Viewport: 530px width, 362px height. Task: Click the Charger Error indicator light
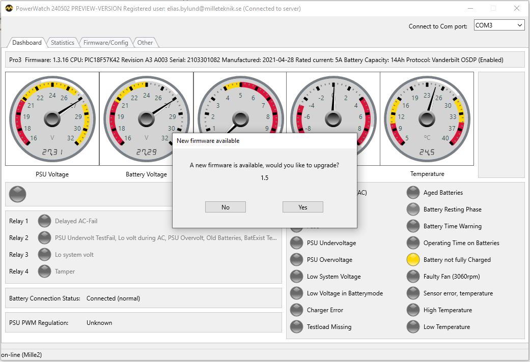[296, 310]
